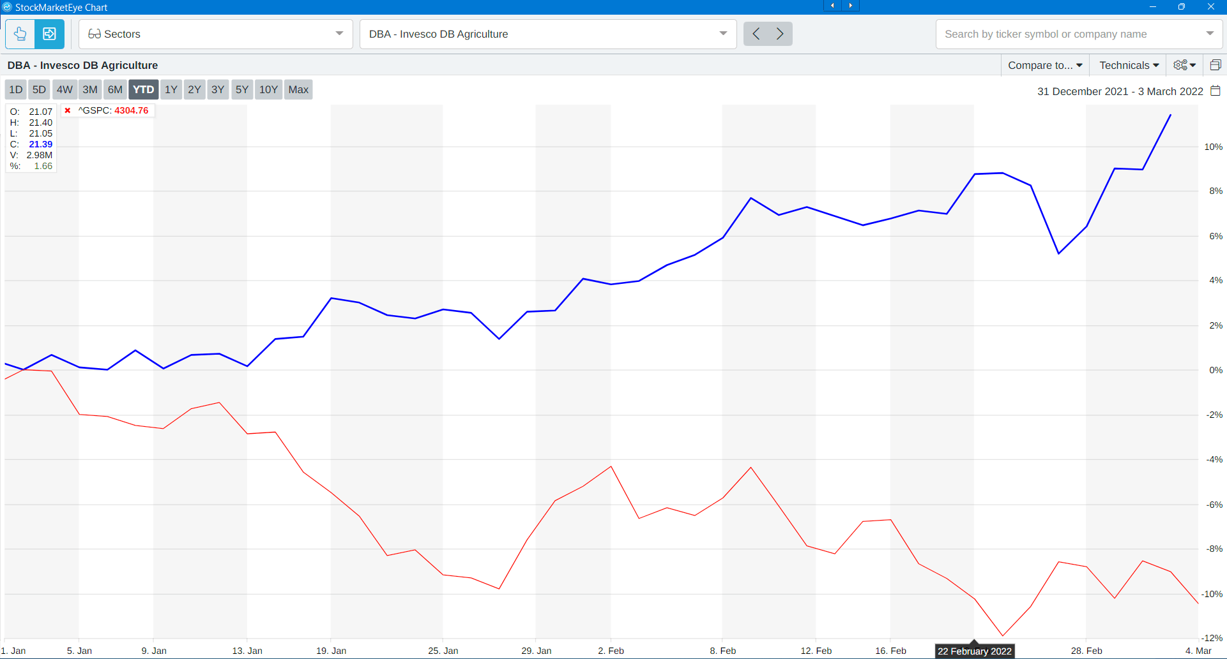Select the 2Y time range

[x=194, y=89]
